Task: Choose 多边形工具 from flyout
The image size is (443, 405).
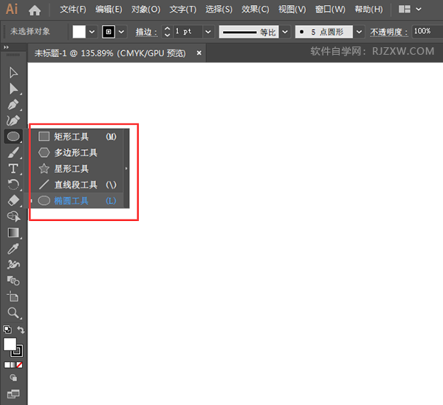Action: click(x=77, y=153)
